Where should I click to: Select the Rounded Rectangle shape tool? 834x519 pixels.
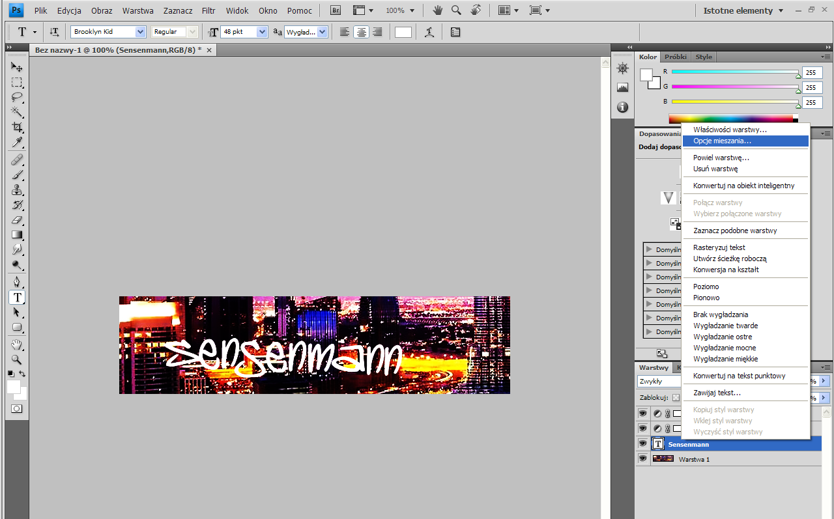pyautogui.click(x=17, y=328)
